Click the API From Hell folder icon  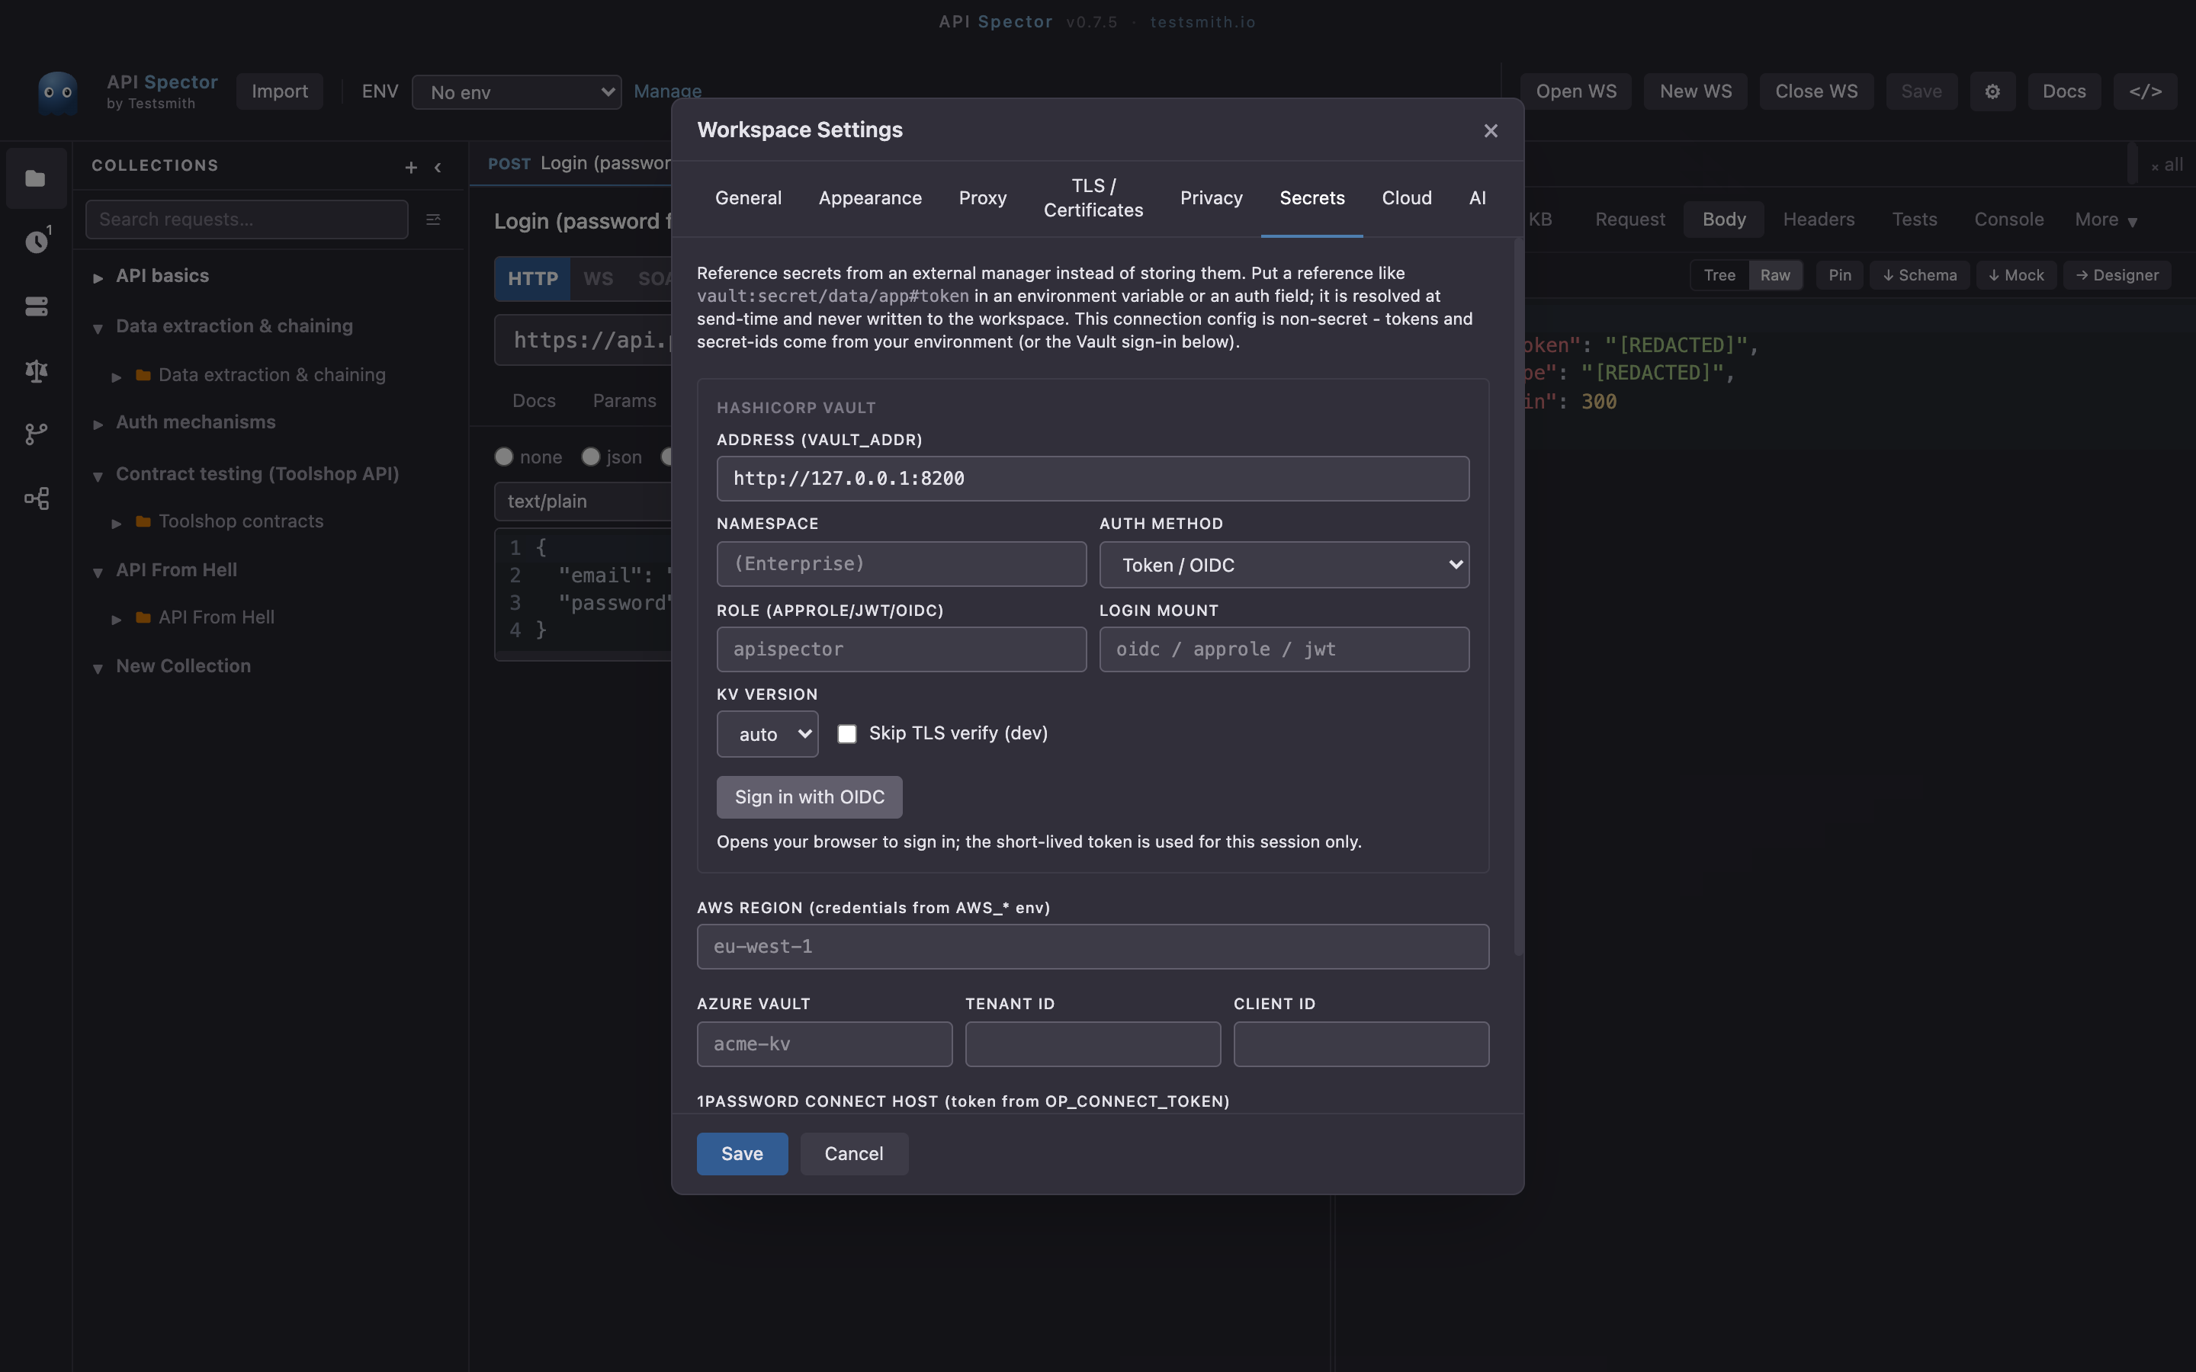coord(143,617)
